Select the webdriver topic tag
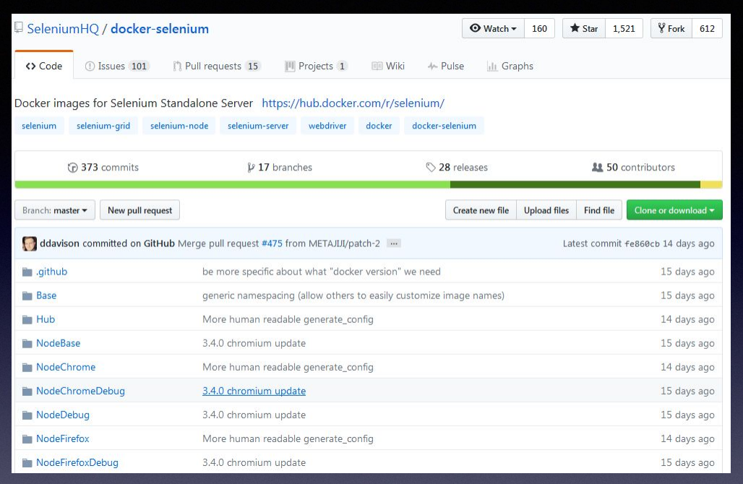The image size is (743, 484). 327,126
